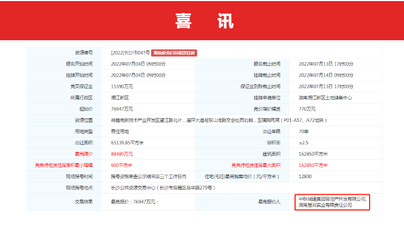Click the 竞价增价幅度 value 770万元
Screen dimensions: 404x235
[306, 108]
